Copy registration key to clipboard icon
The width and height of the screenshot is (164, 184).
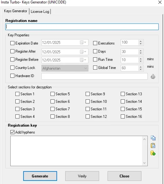(x=153, y=138)
